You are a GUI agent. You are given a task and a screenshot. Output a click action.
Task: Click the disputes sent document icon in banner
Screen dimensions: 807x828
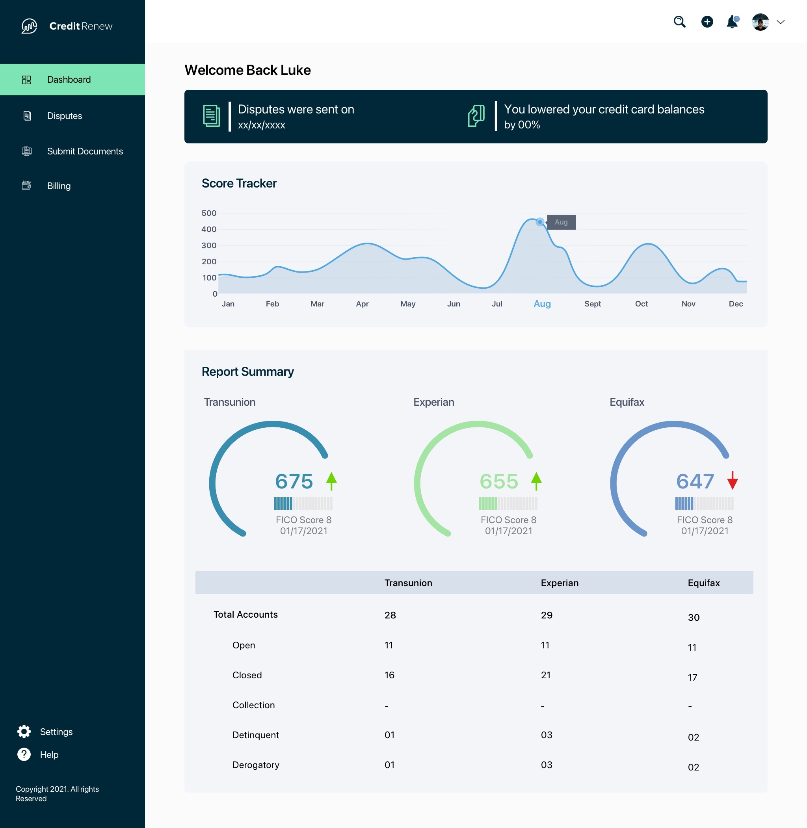211,116
